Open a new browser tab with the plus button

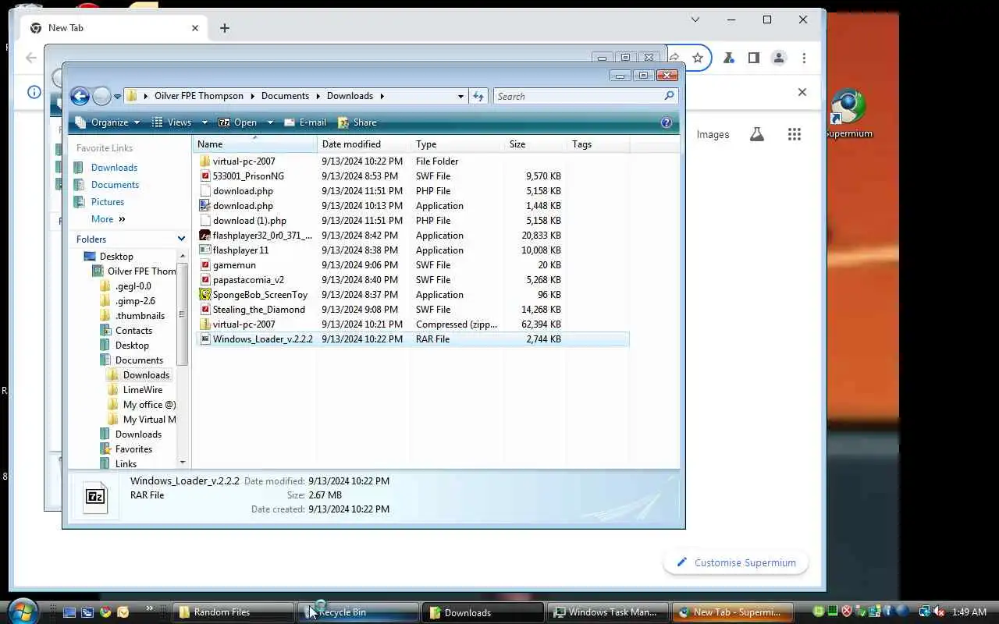(224, 28)
